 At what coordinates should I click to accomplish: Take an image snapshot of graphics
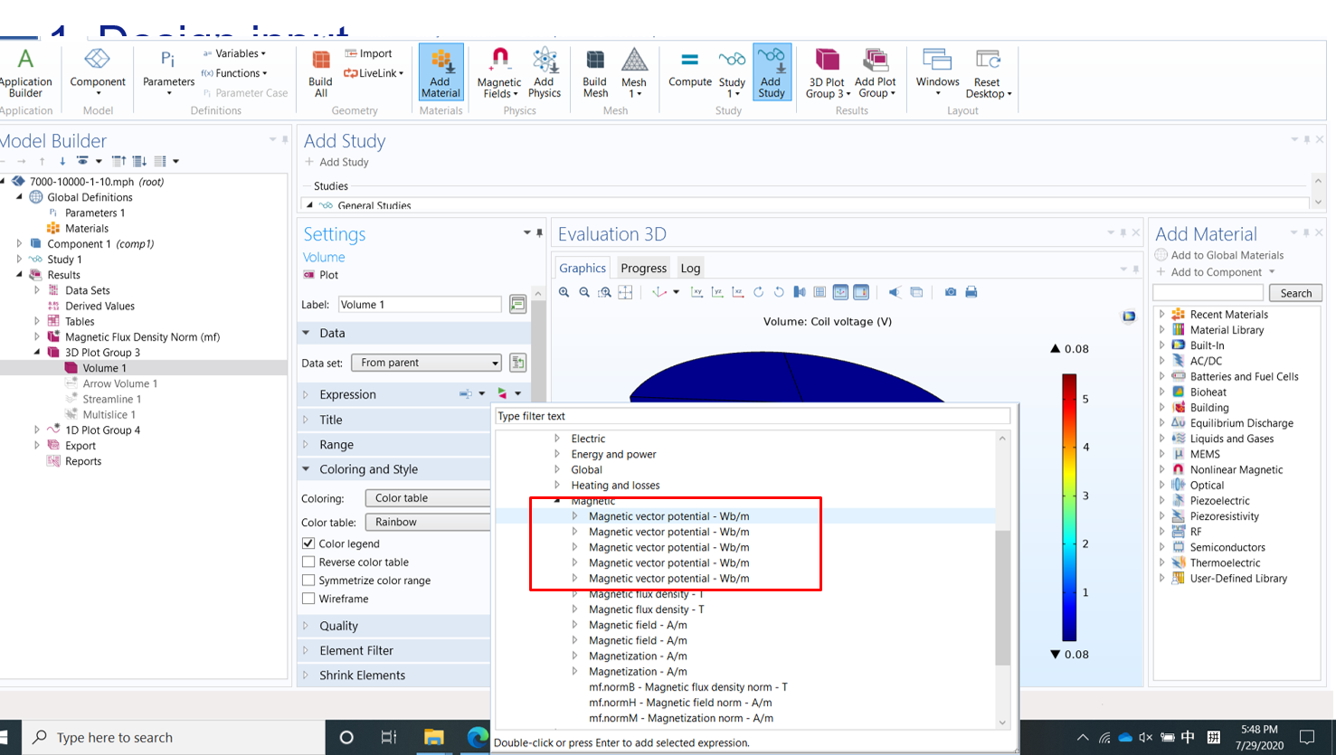tap(951, 292)
